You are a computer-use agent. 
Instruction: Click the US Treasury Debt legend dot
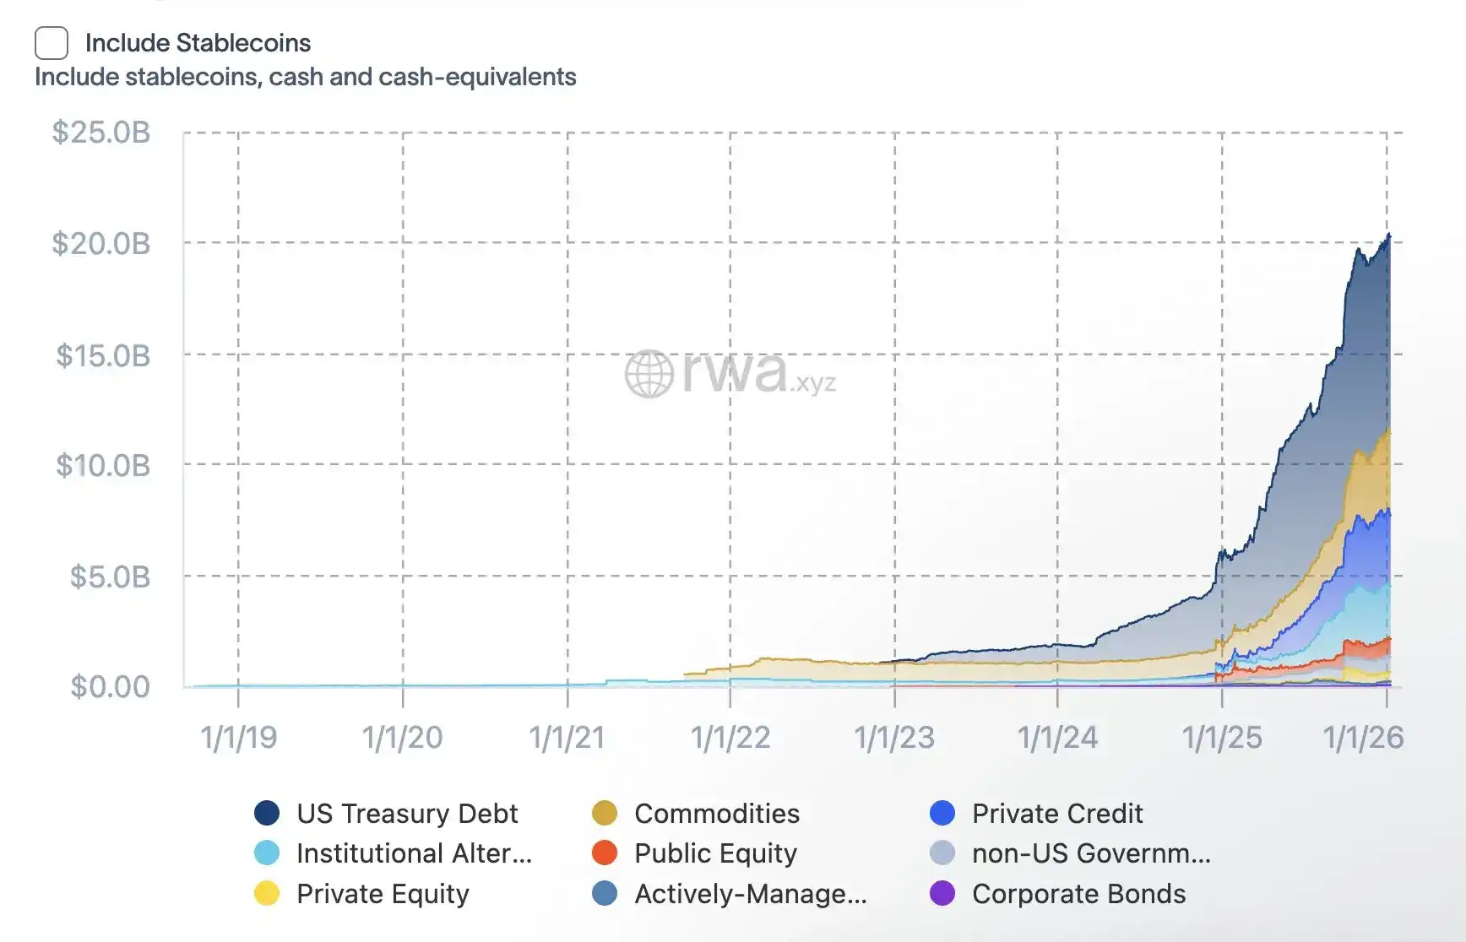click(x=267, y=813)
